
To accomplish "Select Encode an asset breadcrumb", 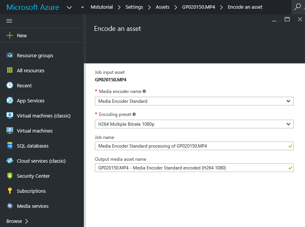I will 245,7.
